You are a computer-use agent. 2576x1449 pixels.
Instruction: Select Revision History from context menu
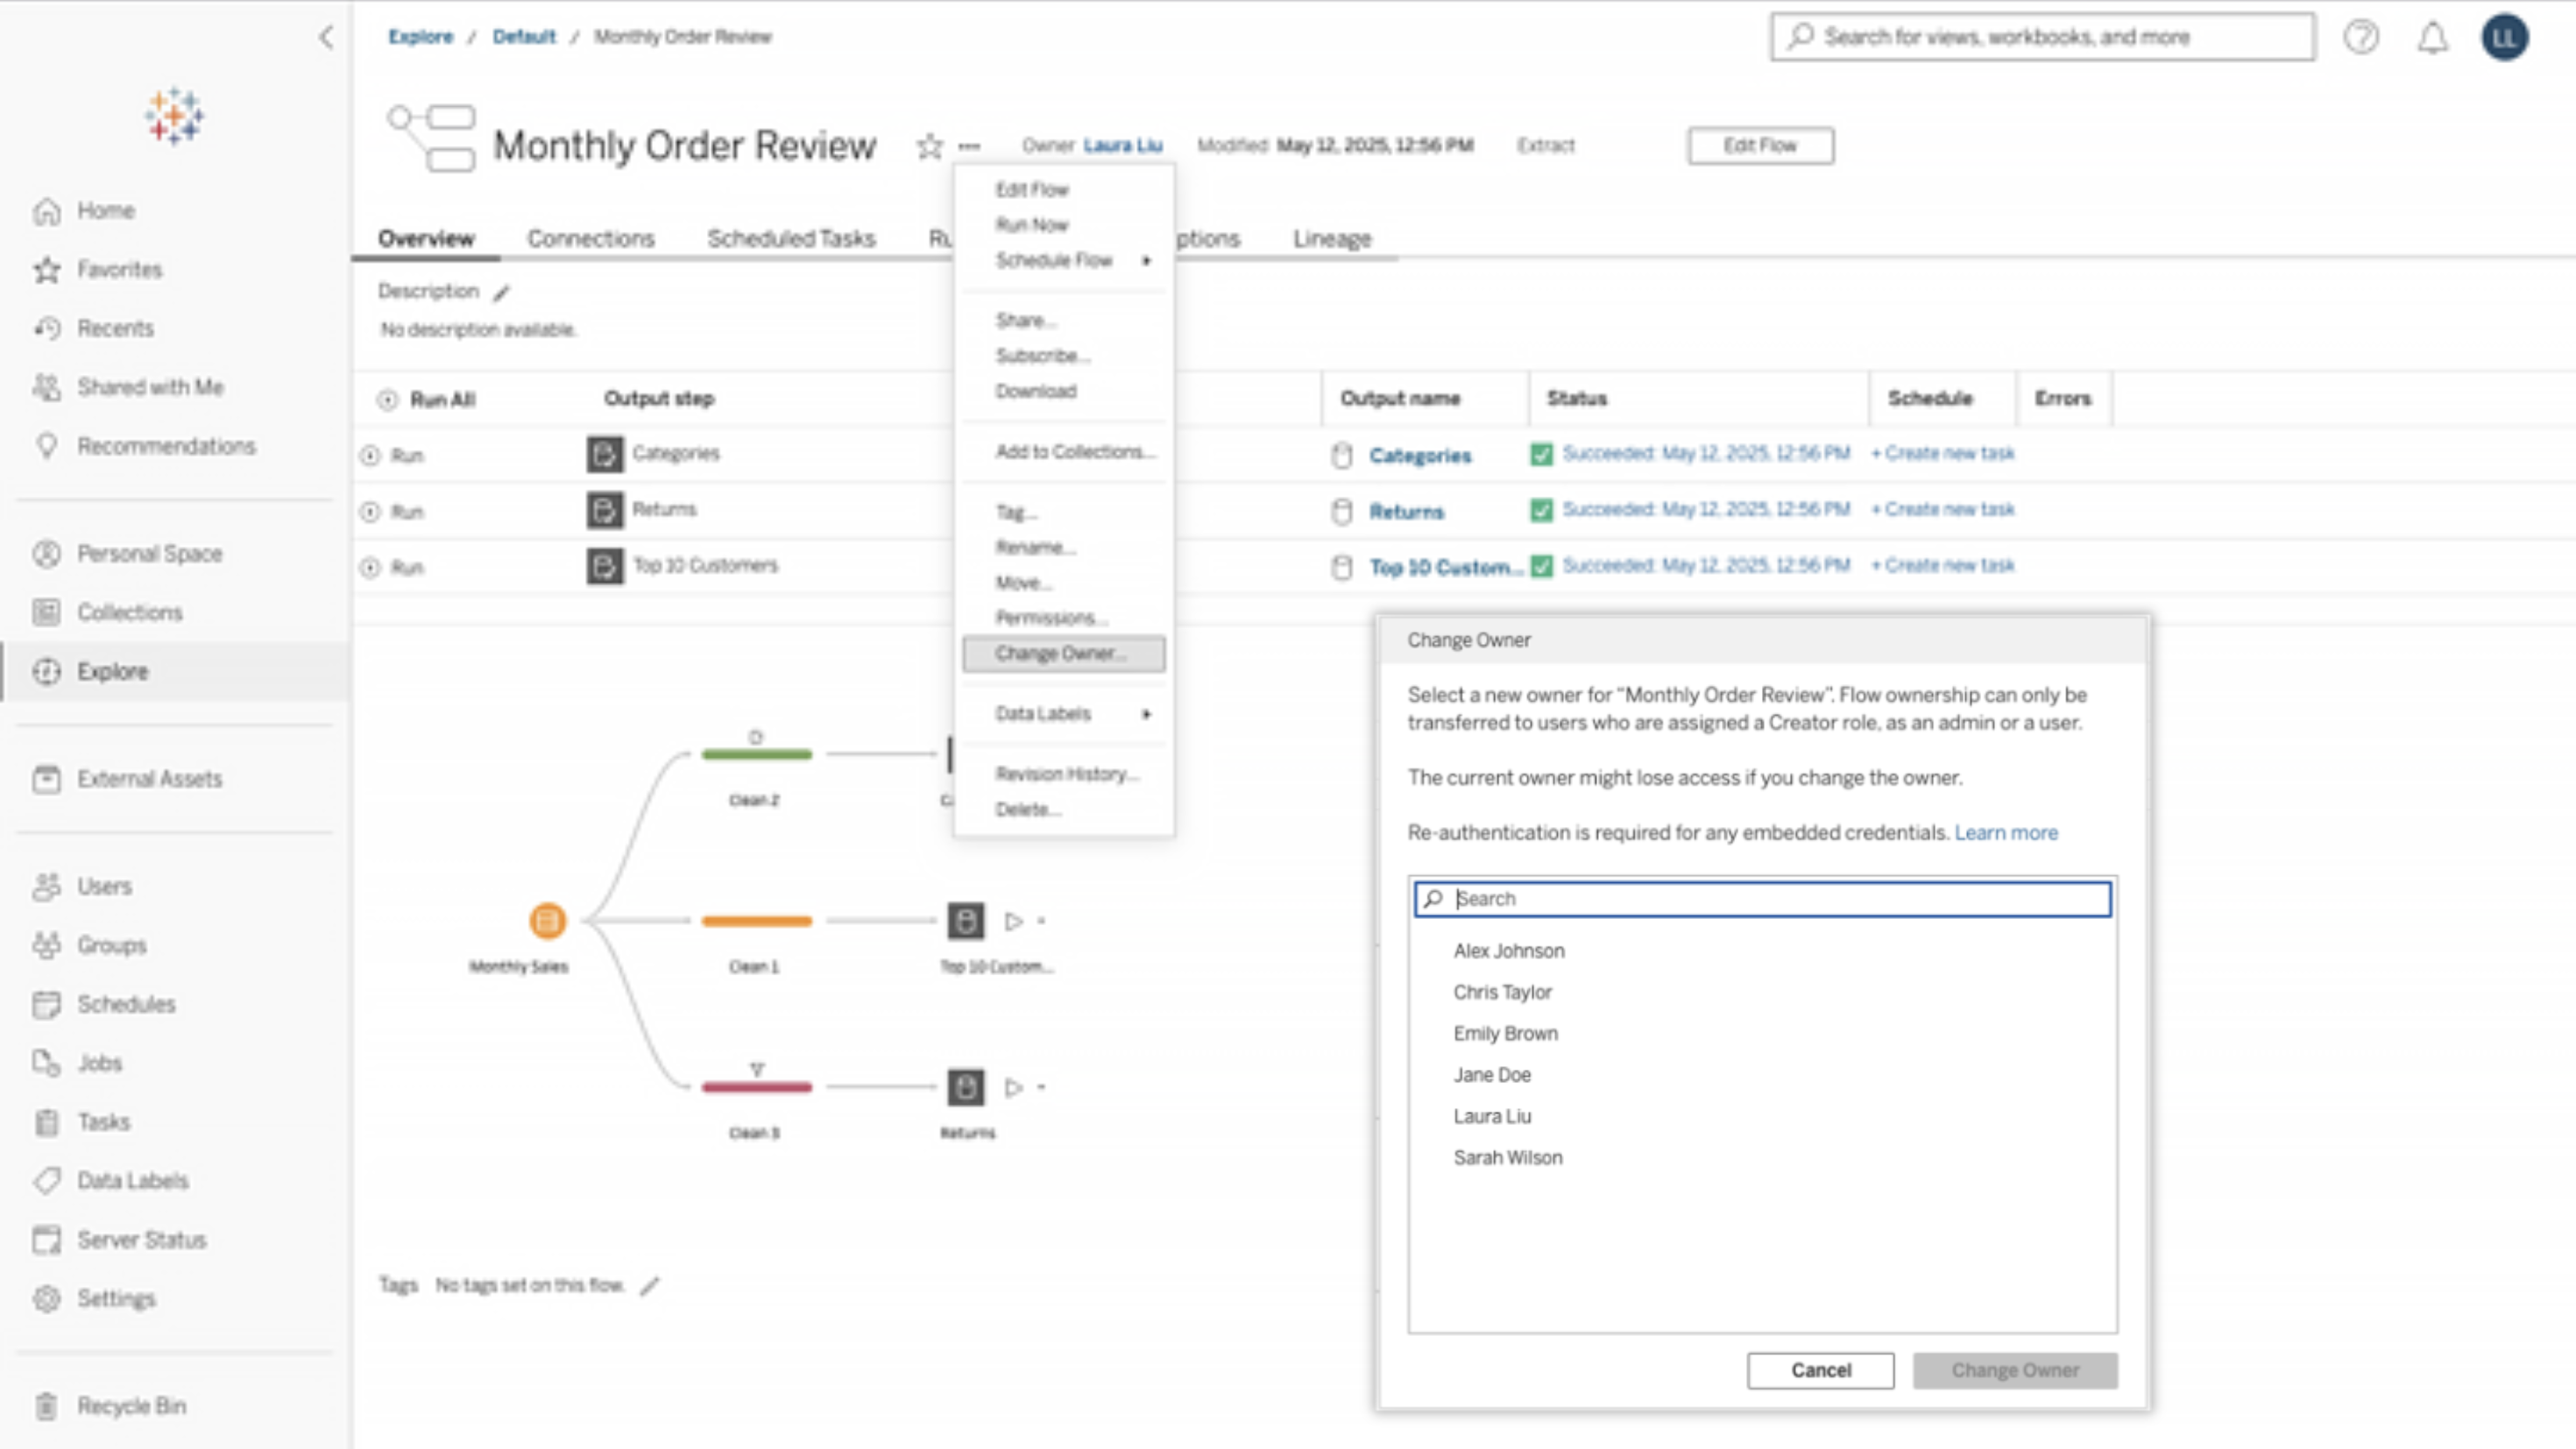point(1066,773)
